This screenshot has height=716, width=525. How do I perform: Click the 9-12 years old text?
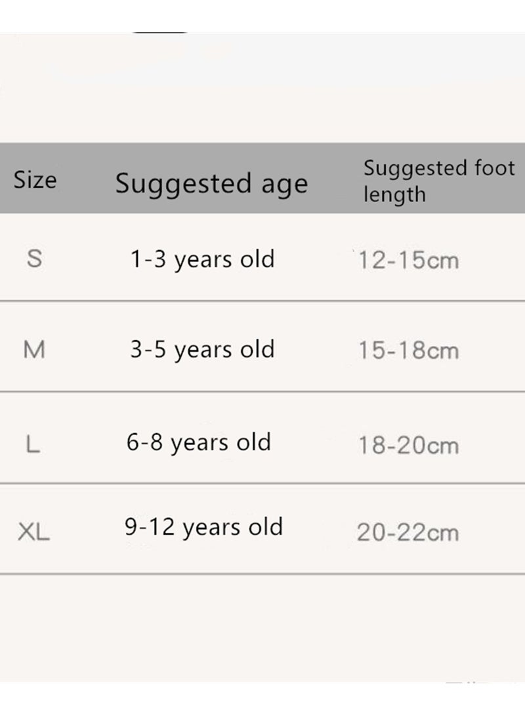click(x=203, y=528)
